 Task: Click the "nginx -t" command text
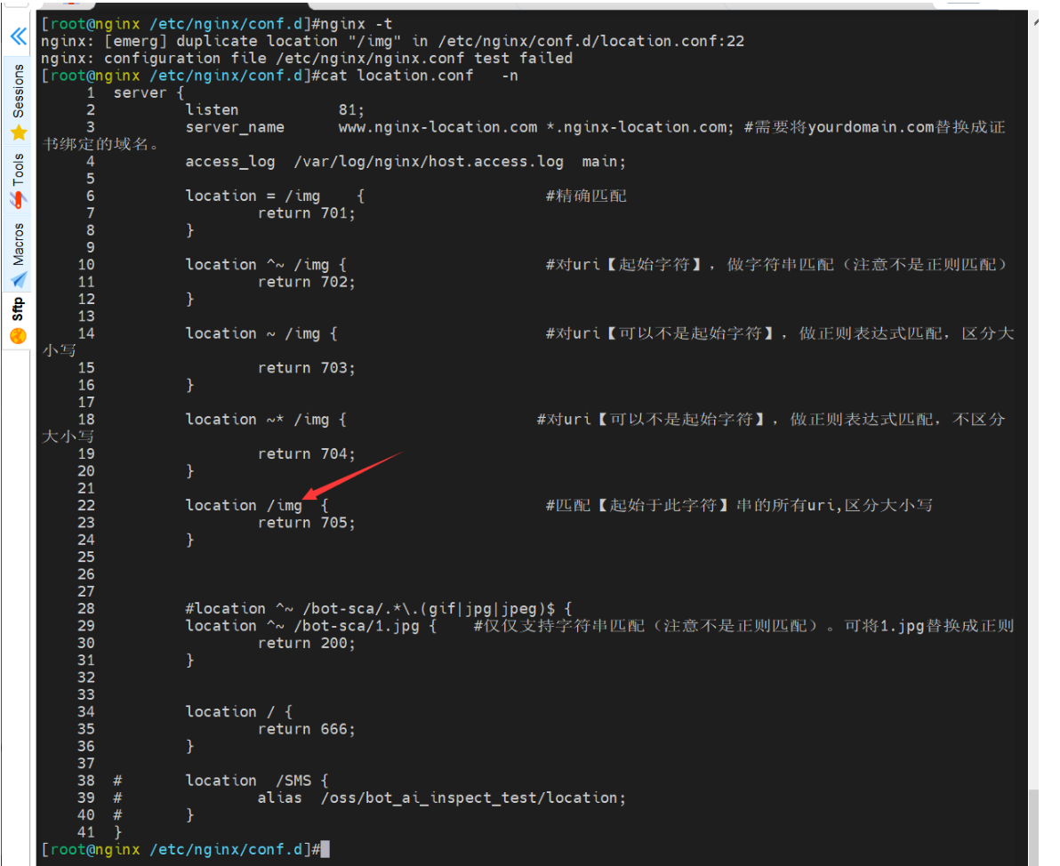357,24
